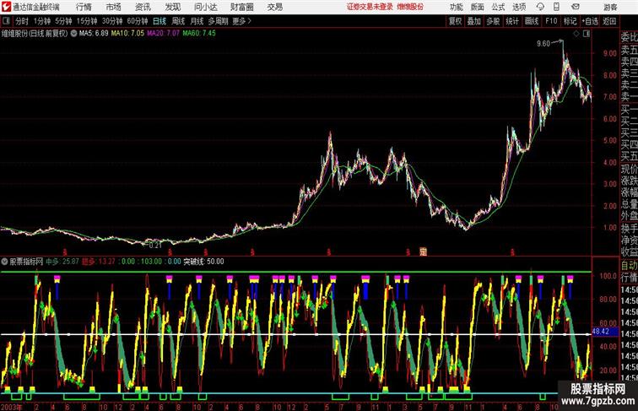
Task: Click the 突破线: 50.00 indicator label
Action: coord(203,262)
